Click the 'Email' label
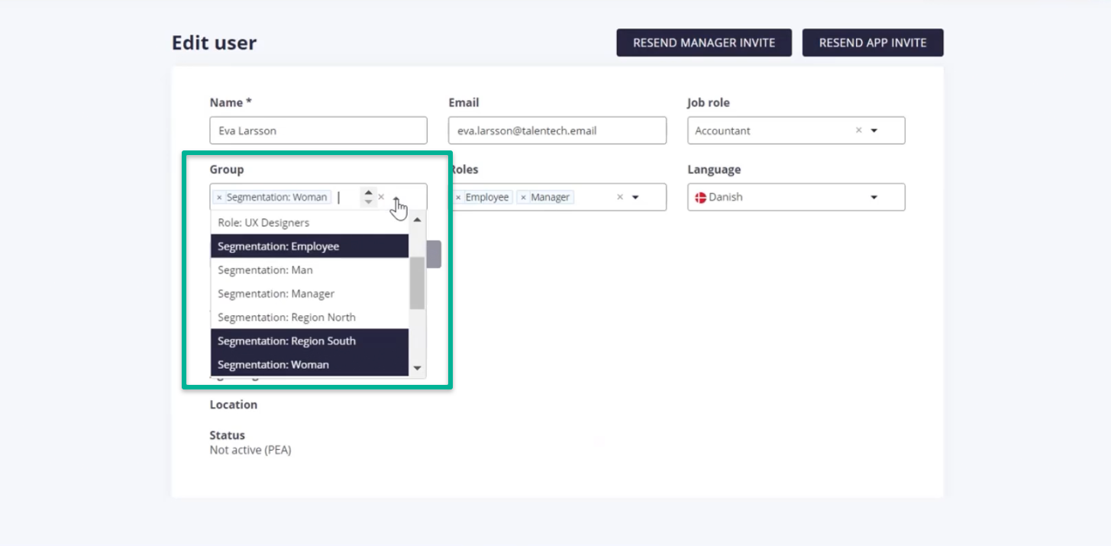The height and width of the screenshot is (546, 1111). [463, 102]
